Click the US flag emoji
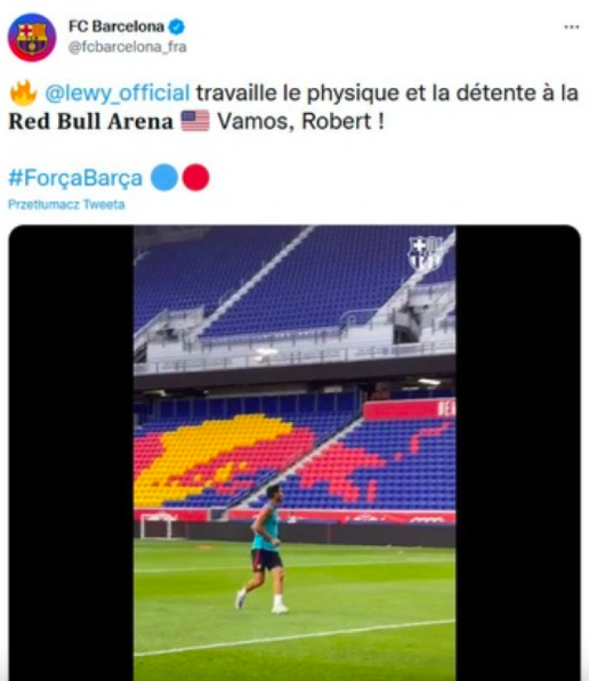589x681 pixels. [195, 121]
